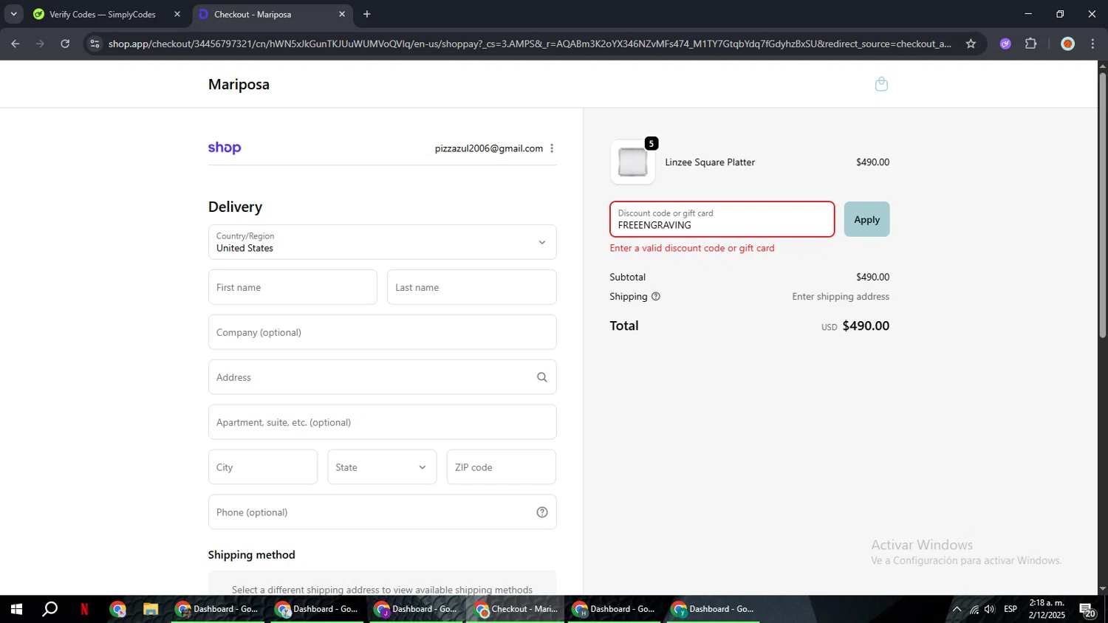Switch to Checkout - Mari... taskbar window
The height and width of the screenshot is (623, 1108).
click(516, 609)
